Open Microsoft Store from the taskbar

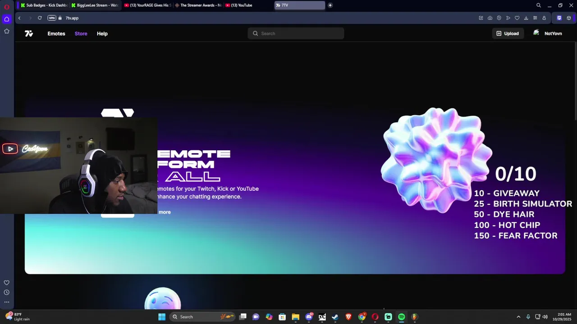(x=282, y=317)
